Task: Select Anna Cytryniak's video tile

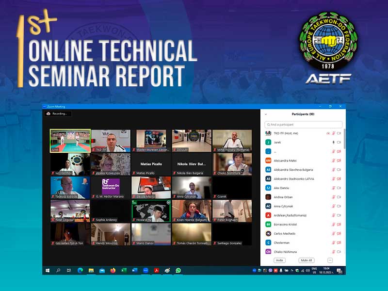Action: point(192,188)
